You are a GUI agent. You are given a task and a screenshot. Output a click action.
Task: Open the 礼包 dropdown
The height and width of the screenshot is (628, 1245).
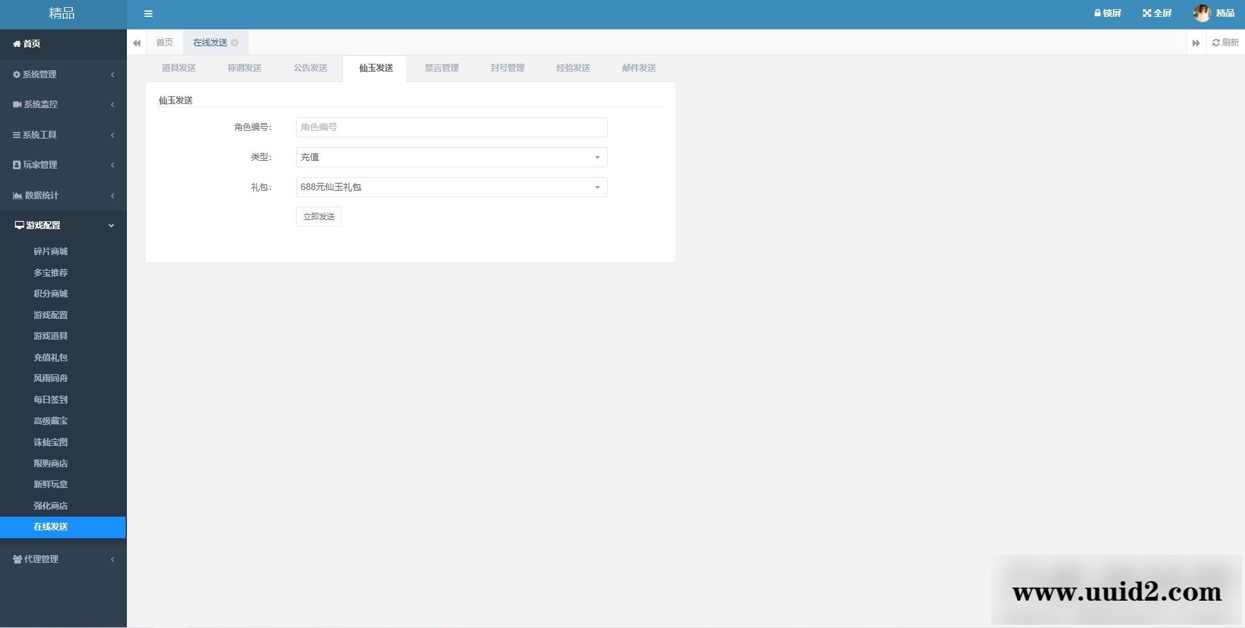tap(451, 187)
